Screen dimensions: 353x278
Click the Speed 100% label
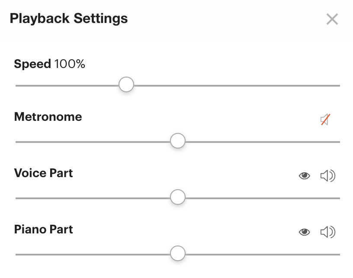click(x=49, y=64)
